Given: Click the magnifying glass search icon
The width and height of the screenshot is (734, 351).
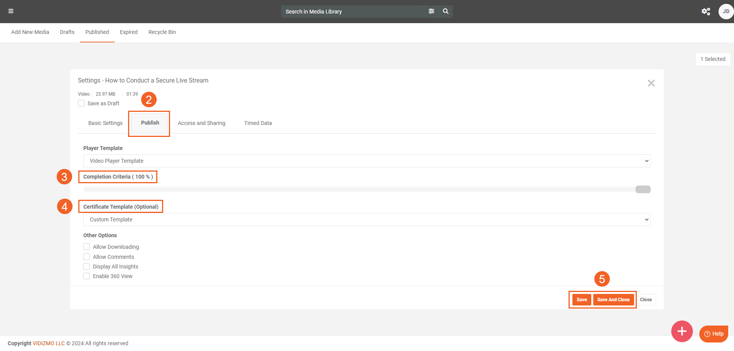Looking at the screenshot, I should (445, 11).
